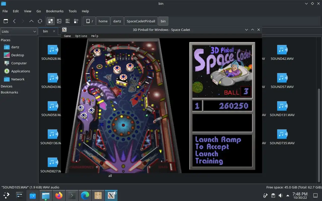
Task: Open the file manager Go menu
Action: coord(38,11)
